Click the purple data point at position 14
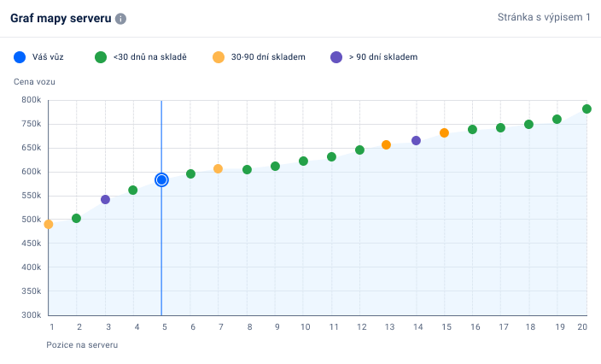Image resolution: width=601 pixels, height=364 pixels. click(x=416, y=140)
